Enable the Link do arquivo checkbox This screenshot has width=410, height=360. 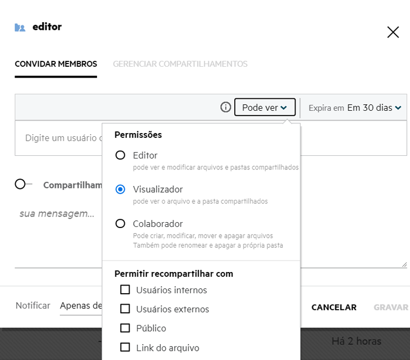click(x=125, y=348)
